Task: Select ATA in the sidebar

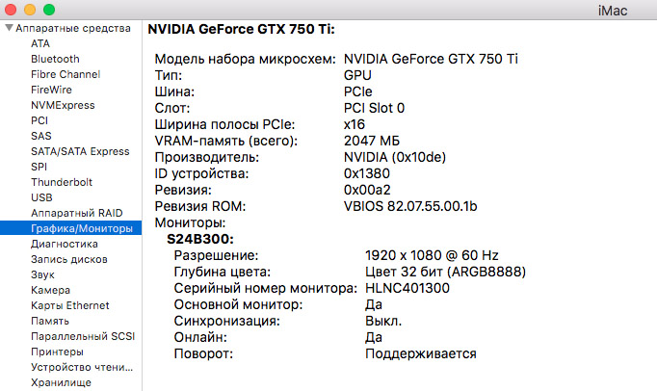Action: pyautogui.click(x=40, y=43)
